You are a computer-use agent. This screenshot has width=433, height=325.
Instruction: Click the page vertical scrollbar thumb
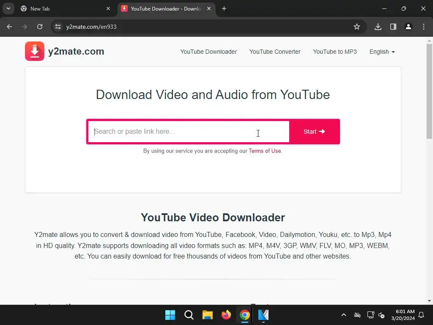(429, 91)
